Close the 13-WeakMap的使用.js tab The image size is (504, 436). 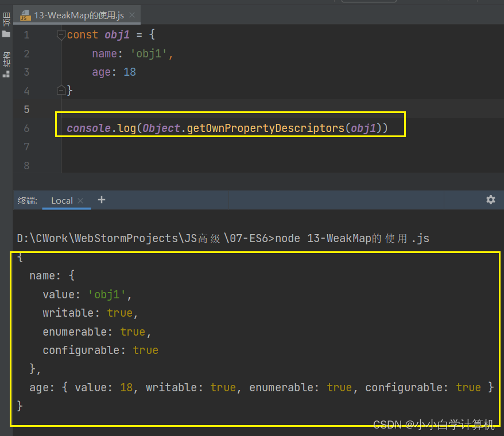click(132, 15)
